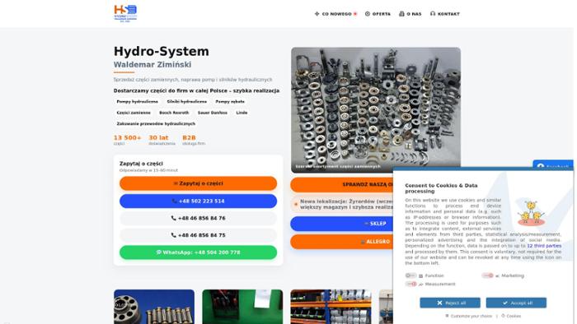Call the blue +48 502 223 514 number
Viewport: 577px width, 324px height.
coord(199,201)
